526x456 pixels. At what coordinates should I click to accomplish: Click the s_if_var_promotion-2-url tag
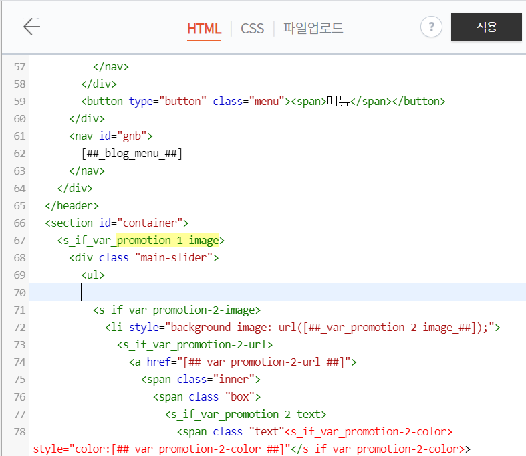coord(195,345)
